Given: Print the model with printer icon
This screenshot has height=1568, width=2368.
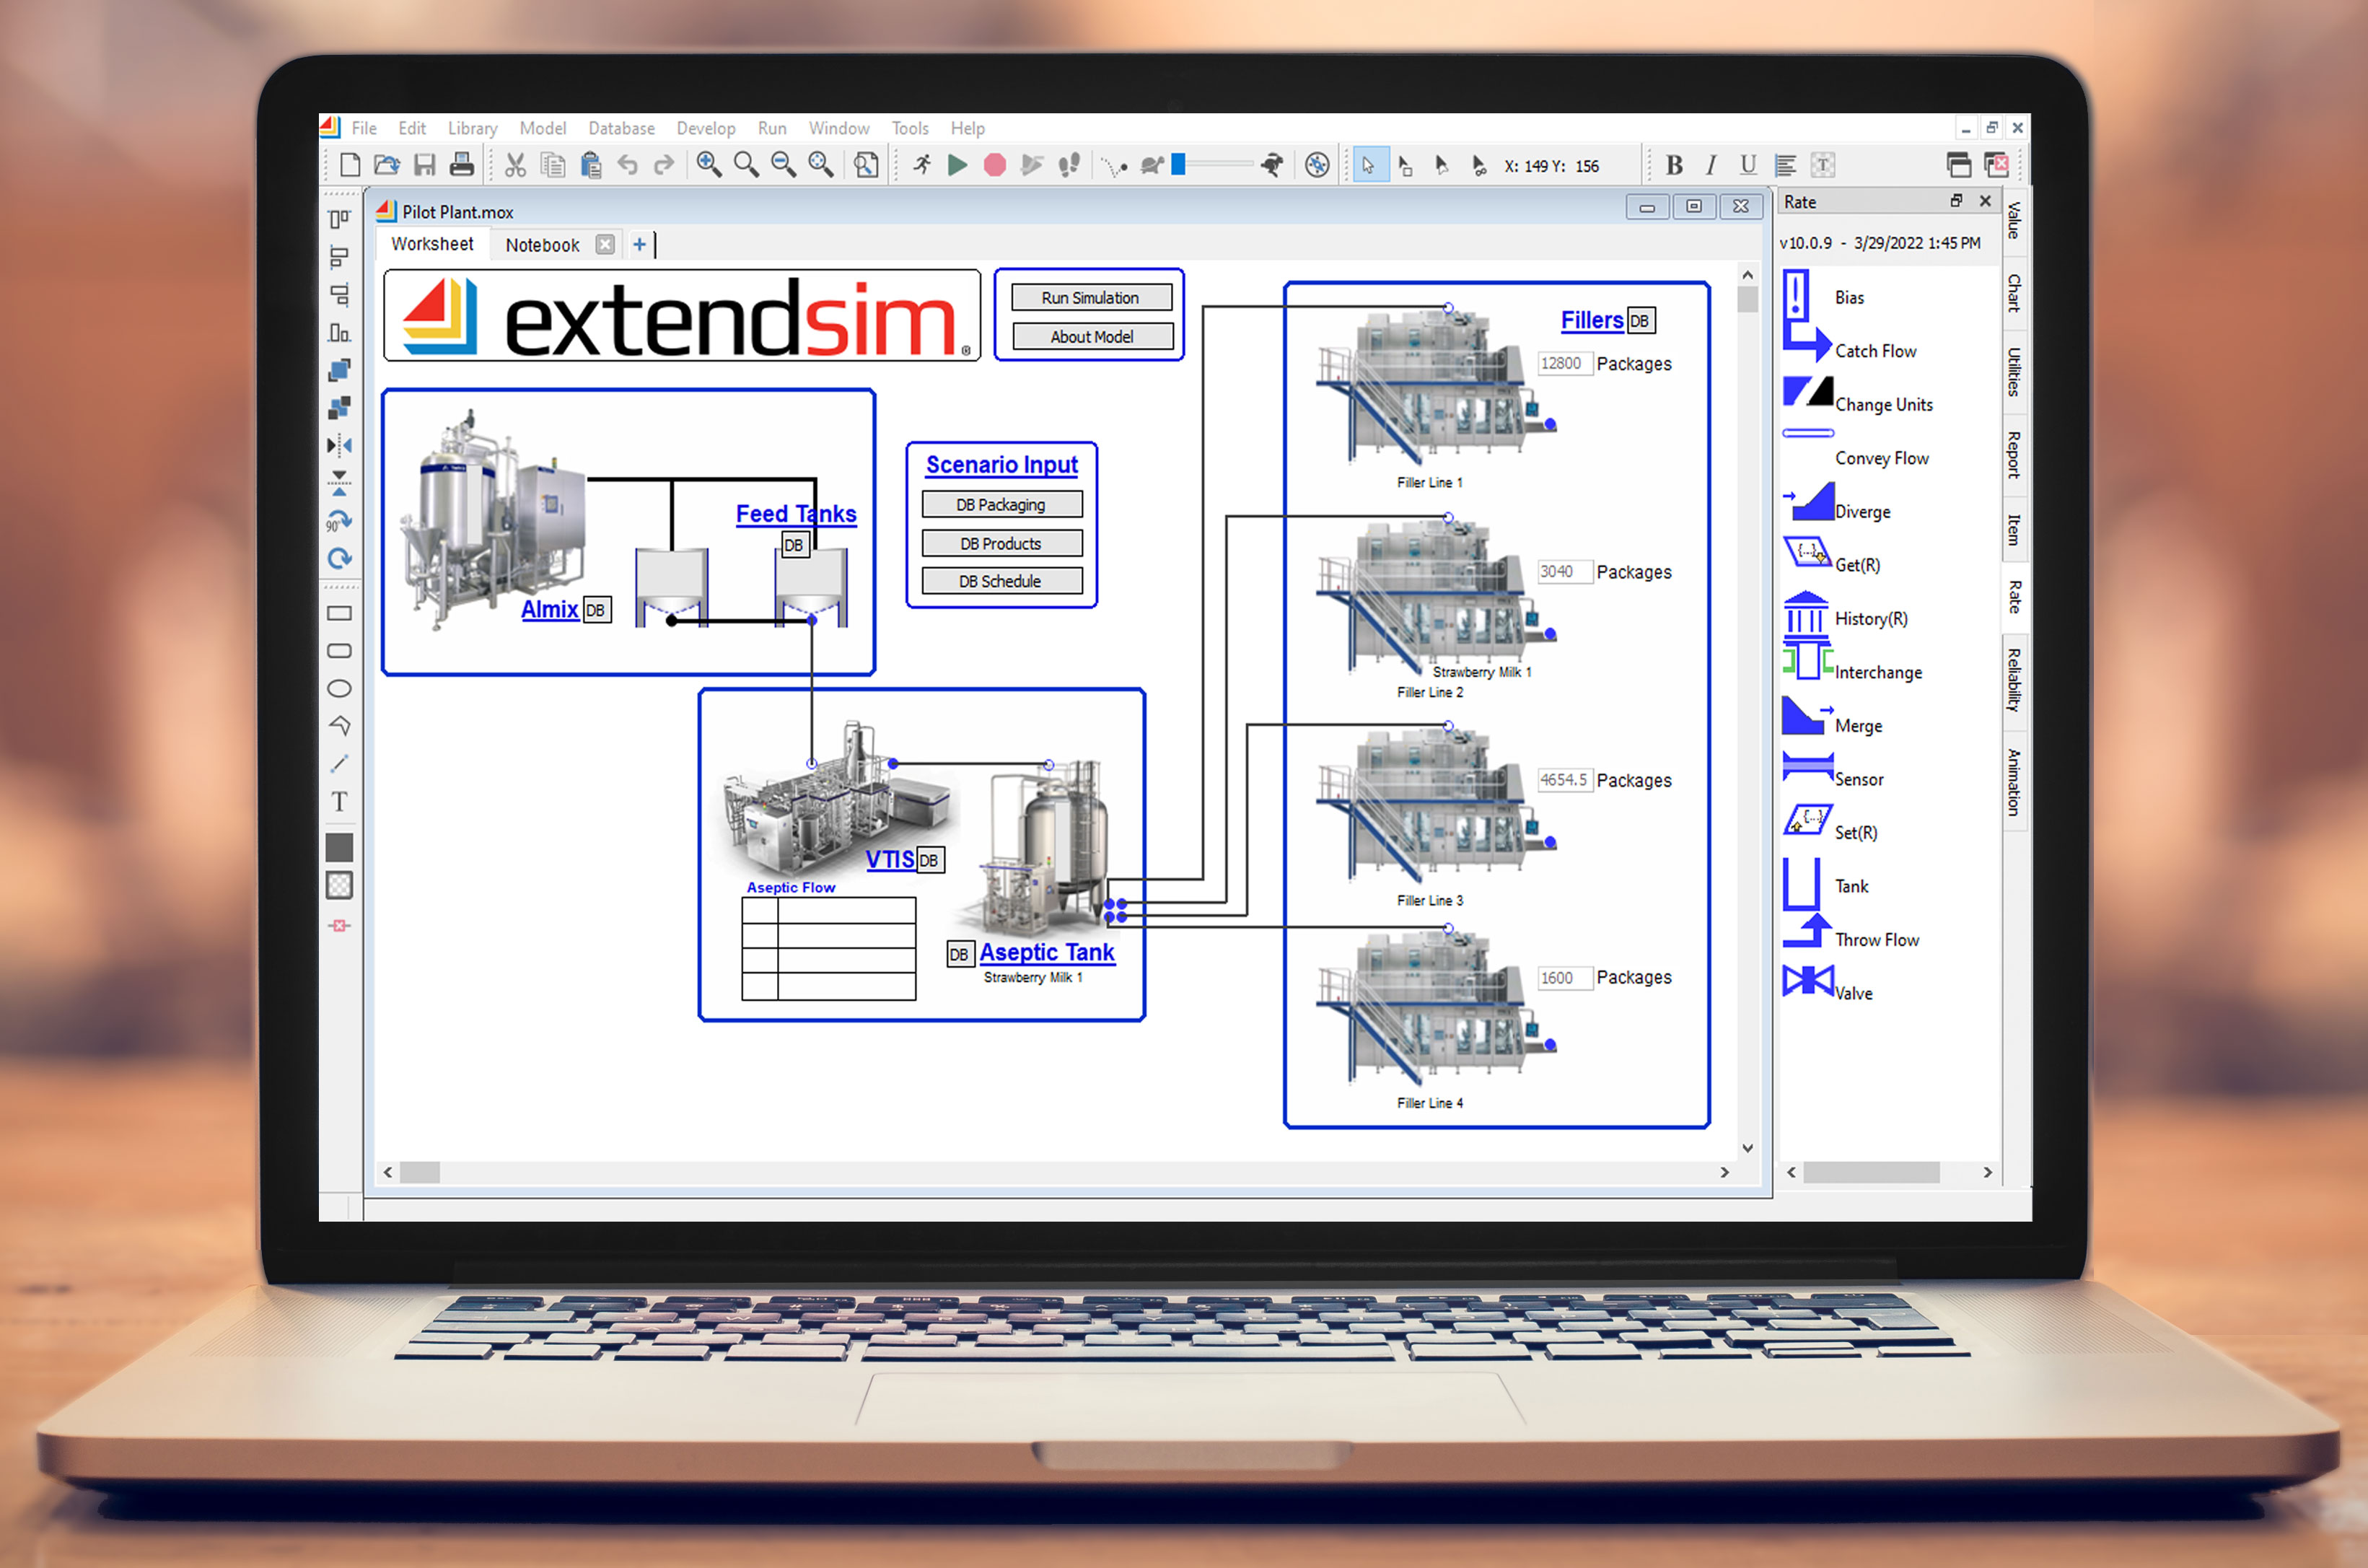Looking at the screenshot, I should click(x=461, y=165).
